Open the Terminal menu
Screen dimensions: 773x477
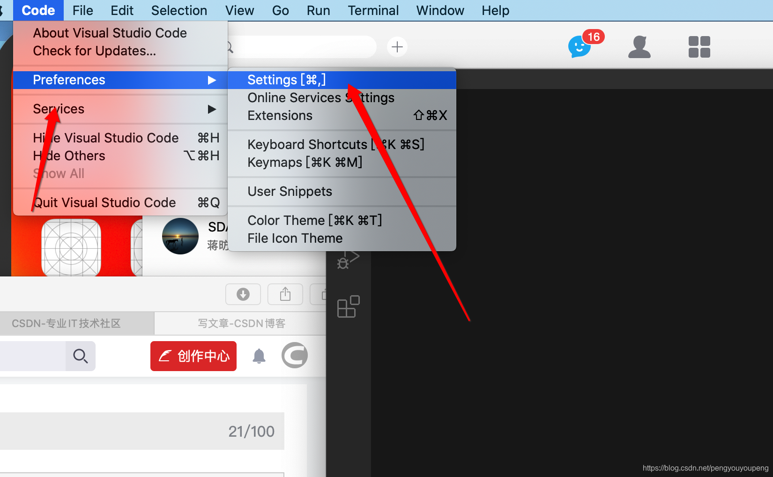click(373, 10)
